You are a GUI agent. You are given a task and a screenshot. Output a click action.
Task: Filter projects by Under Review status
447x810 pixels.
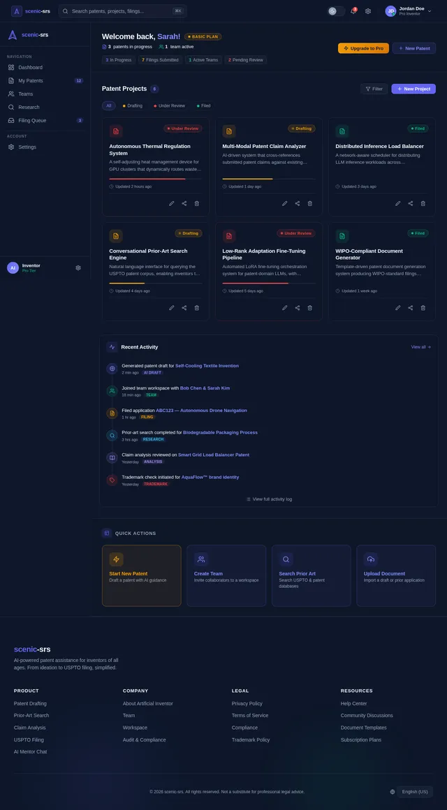169,105
